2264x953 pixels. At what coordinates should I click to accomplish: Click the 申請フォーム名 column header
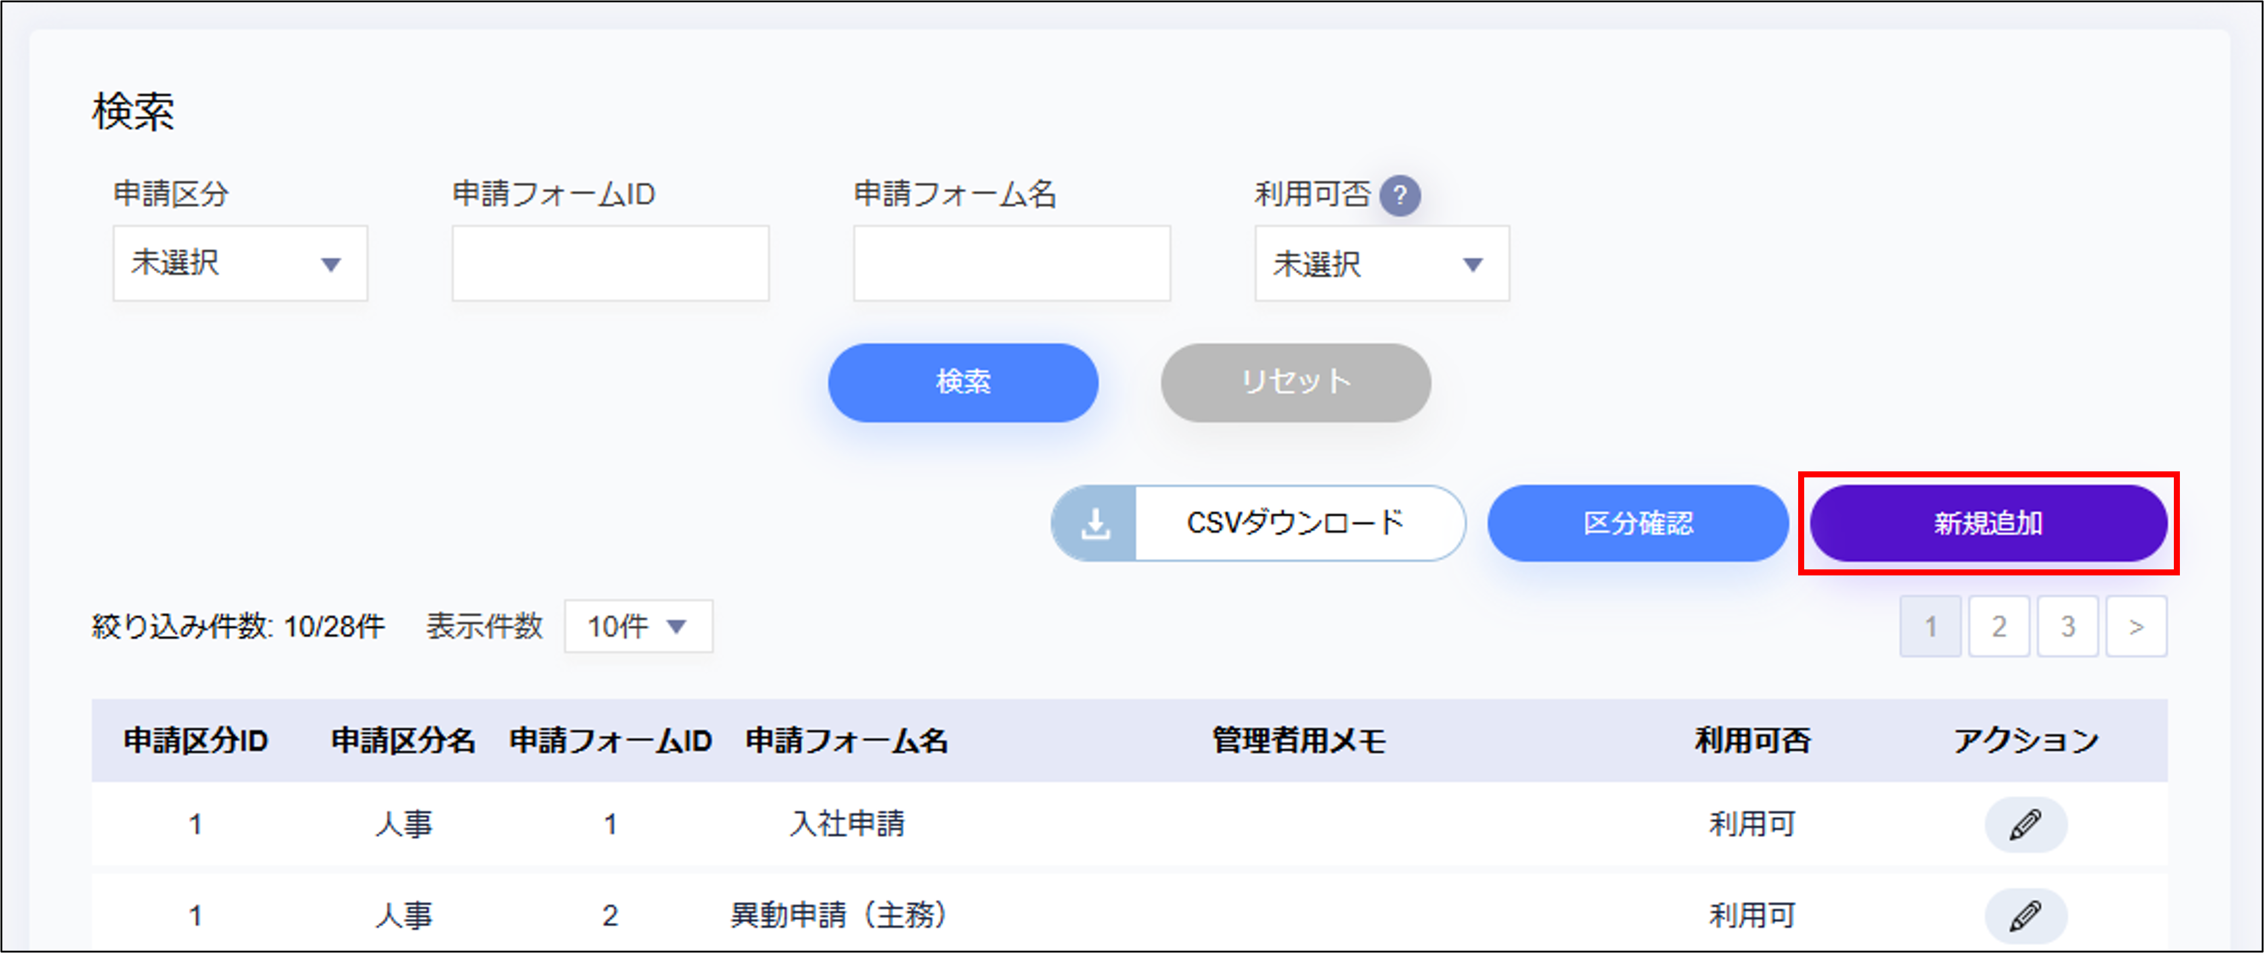point(846,741)
